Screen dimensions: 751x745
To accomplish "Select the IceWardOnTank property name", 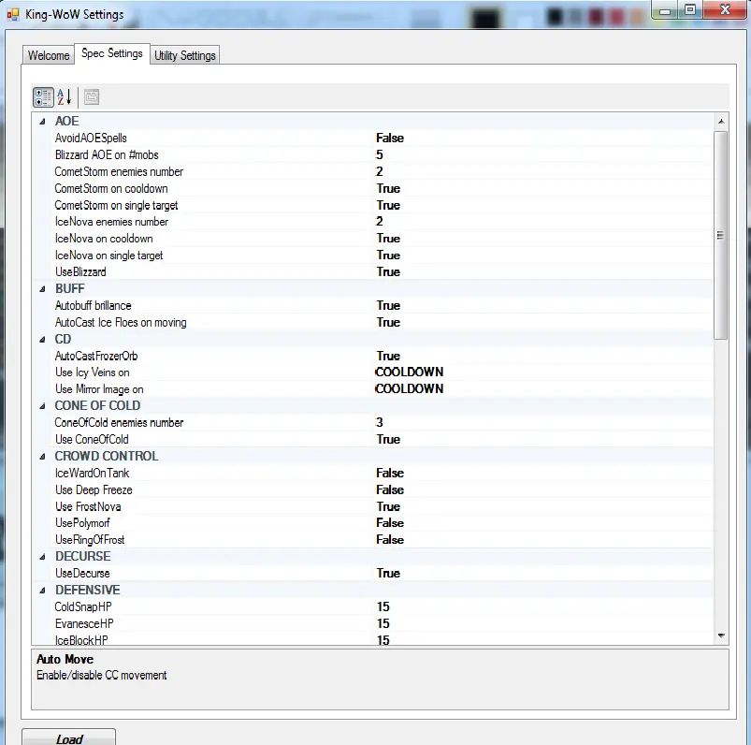I will coord(92,474).
